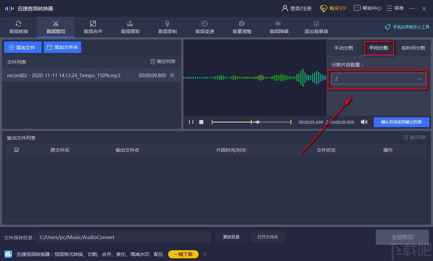Toggle the select-all checkbox in output list
433x261 pixels.
[x=16, y=150]
